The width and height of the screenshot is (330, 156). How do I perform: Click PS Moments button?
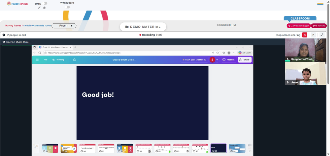click(x=319, y=26)
